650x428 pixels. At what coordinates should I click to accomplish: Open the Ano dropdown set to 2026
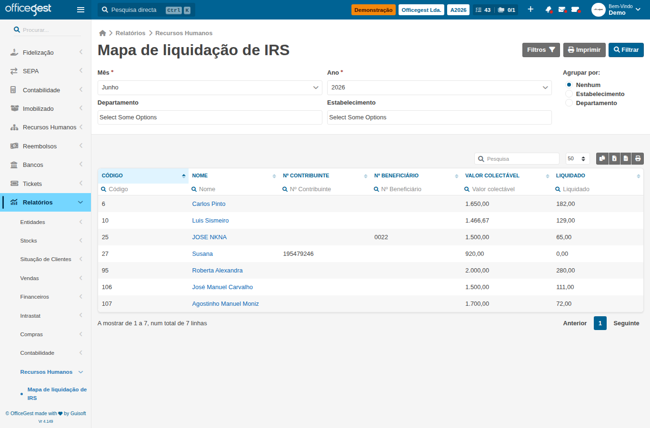tap(440, 88)
